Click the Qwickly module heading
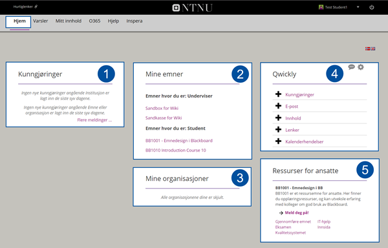Image resolution: width=388 pixels, height=248 pixels. tap(285, 74)
